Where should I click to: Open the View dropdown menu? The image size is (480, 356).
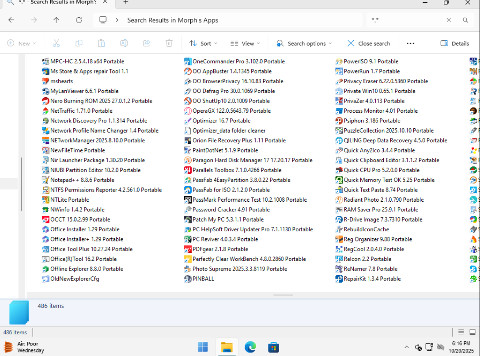245,43
